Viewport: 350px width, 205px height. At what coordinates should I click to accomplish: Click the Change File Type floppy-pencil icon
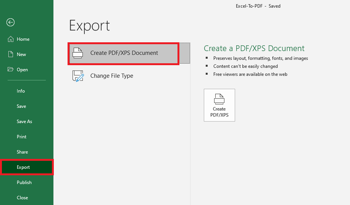pyautogui.click(x=78, y=76)
